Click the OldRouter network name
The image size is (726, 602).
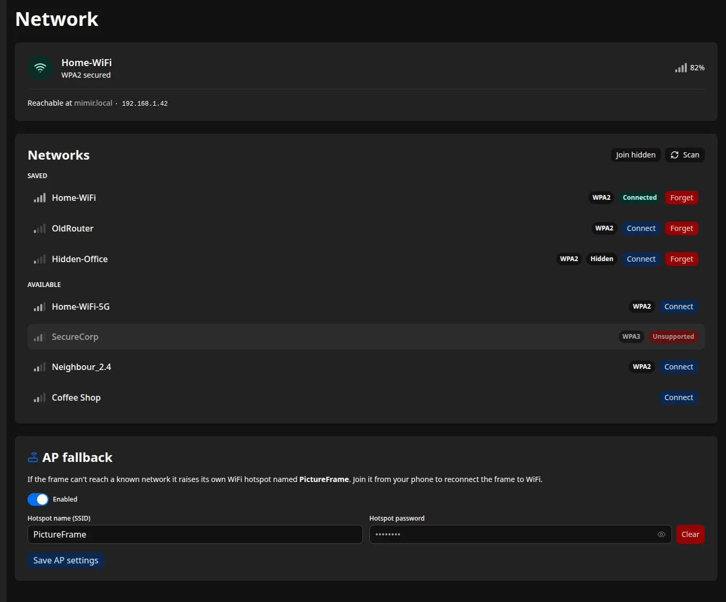72,228
